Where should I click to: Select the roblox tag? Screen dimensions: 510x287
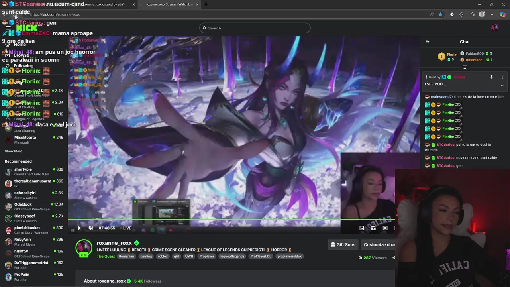tap(163, 256)
